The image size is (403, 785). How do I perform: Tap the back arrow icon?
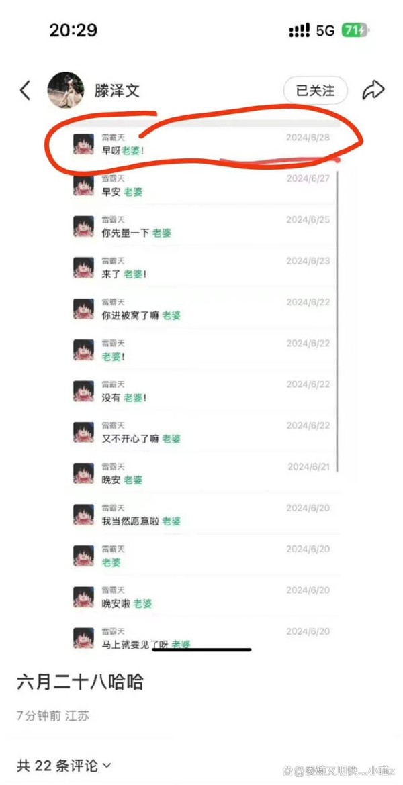click(x=25, y=90)
